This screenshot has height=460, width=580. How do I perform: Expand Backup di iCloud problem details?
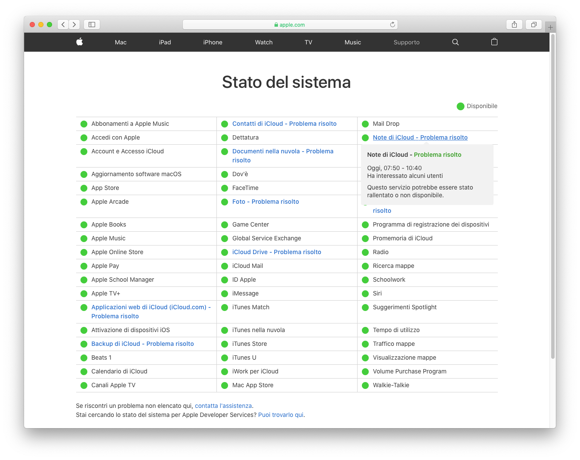click(142, 344)
